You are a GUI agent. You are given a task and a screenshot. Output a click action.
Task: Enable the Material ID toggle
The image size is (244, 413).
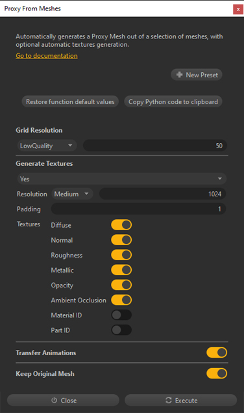click(x=121, y=315)
